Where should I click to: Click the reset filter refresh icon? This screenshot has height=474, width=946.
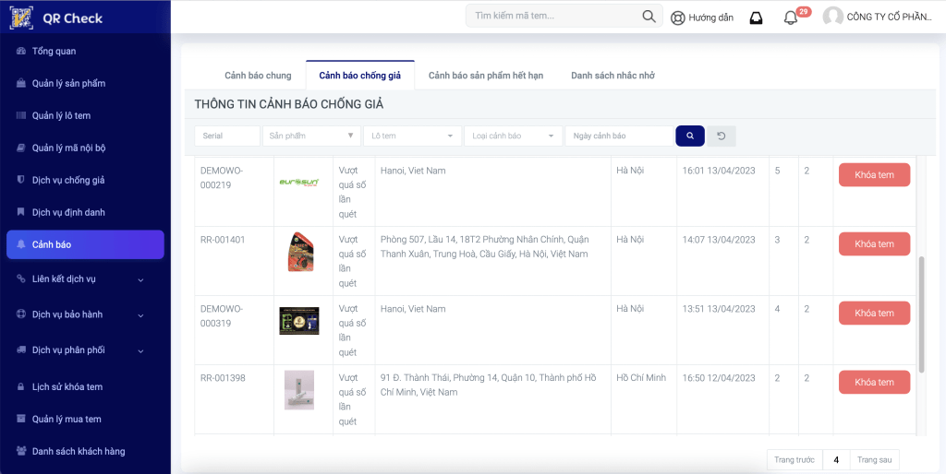pos(721,136)
